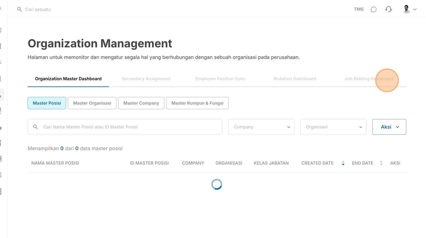
Task: Sort by Created Date arrows icon
Action: (x=343, y=163)
